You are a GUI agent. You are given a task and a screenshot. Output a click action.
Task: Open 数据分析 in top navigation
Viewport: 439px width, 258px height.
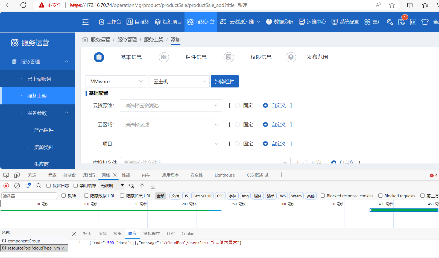pyautogui.click(x=280, y=22)
